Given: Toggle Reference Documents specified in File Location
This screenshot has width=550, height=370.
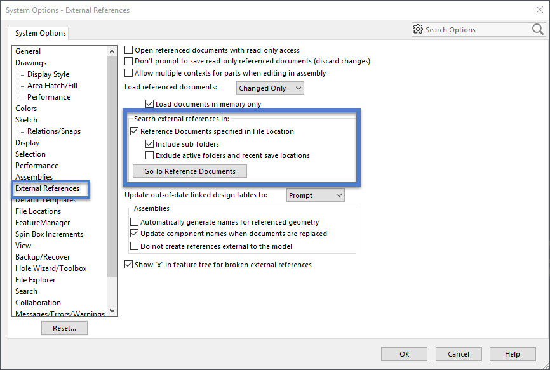Looking at the screenshot, I should (135, 131).
